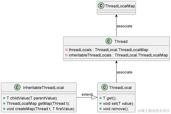Click the private marker beside threadLocals field
This screenshot has width=171, height=114.
(x=66, y=50)
